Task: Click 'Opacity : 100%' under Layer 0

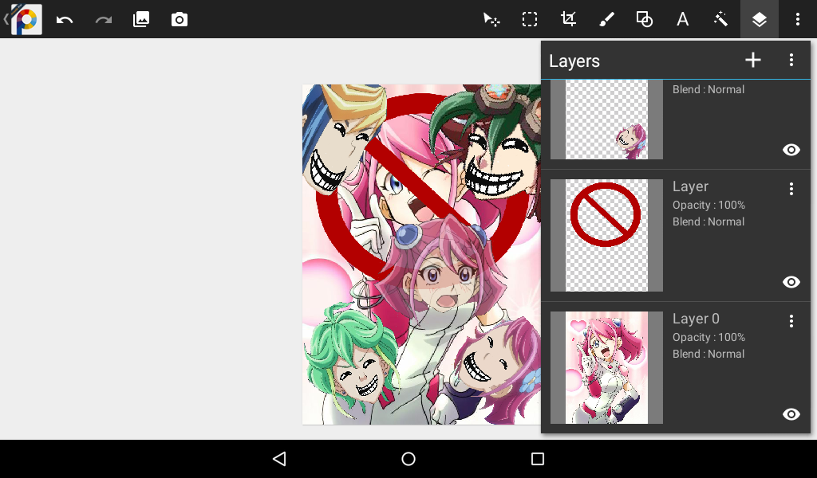Action: 708,337
